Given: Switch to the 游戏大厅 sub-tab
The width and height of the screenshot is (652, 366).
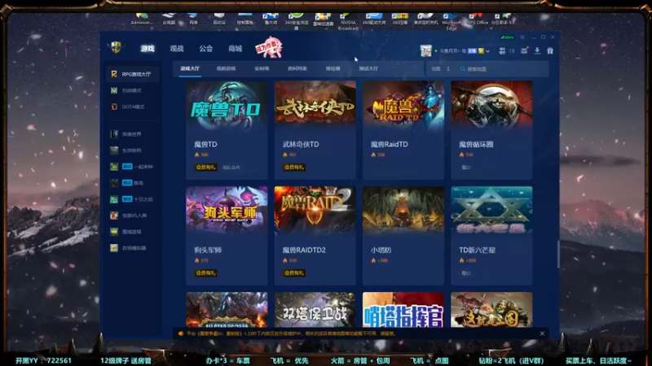Looking at the screenshot, I should click(x=190, y=68).
